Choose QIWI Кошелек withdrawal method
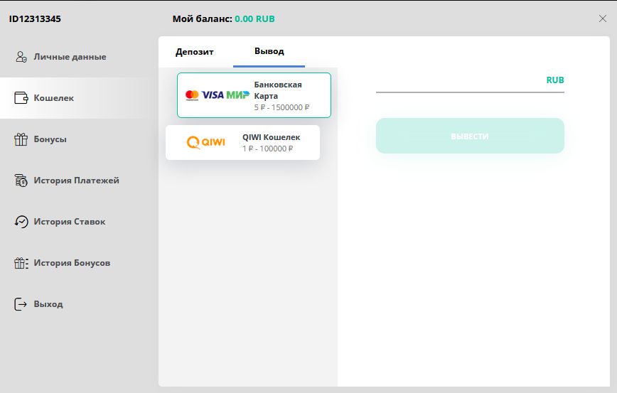The width and height of the screenshot is (617, 393). click(x=242, y=143)
